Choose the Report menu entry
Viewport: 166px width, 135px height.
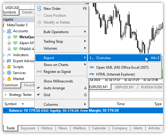[62, 58]
